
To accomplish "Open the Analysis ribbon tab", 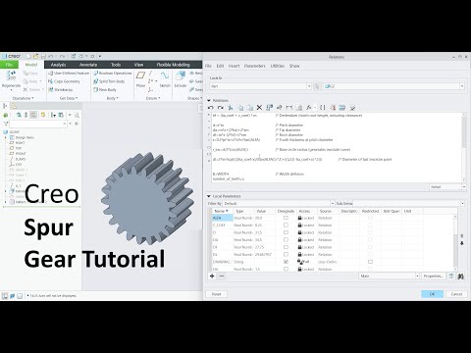I will (x=58, y=65).
